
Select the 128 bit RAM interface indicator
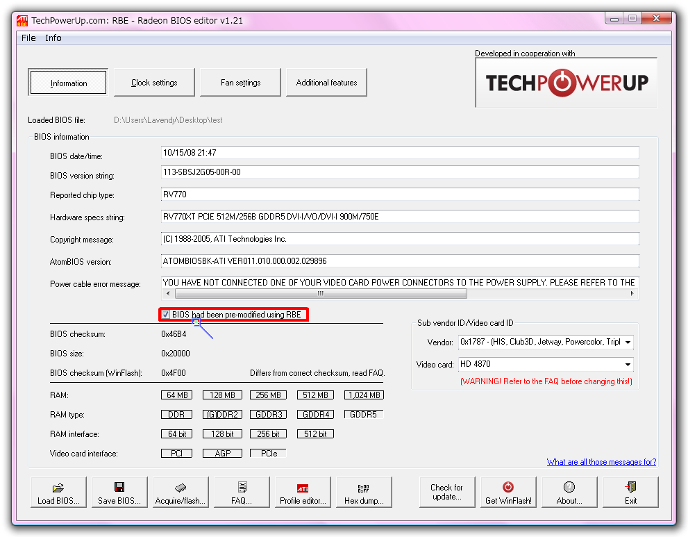tap(222, 433)
